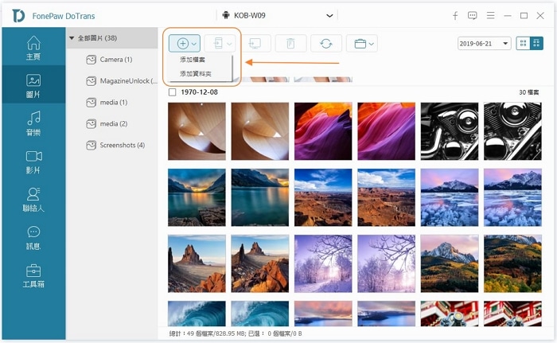The width and height of the screenshot is (557, 343).
Task: Tick the 1970-12-08 date group checkbox
Action: click(x=173, y=92)
